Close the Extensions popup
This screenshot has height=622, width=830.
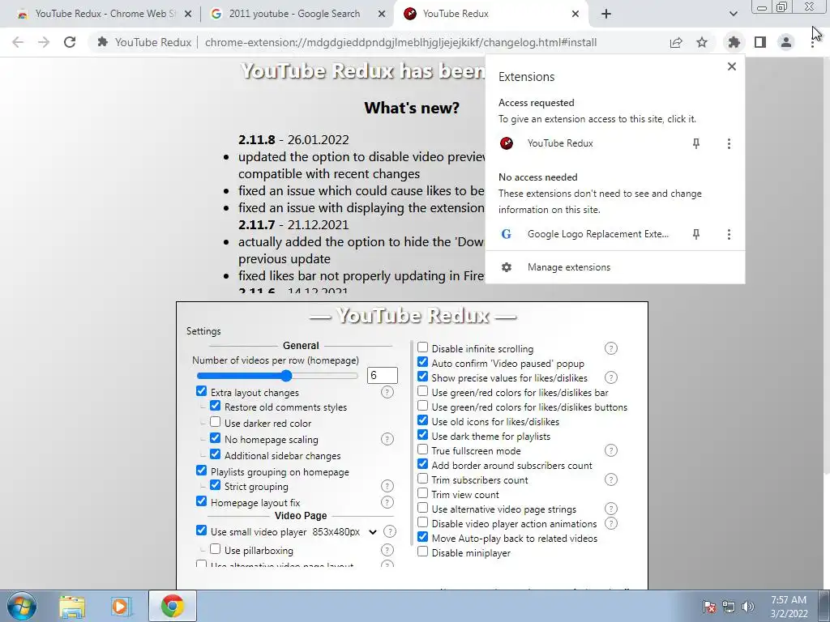[732, 66]
